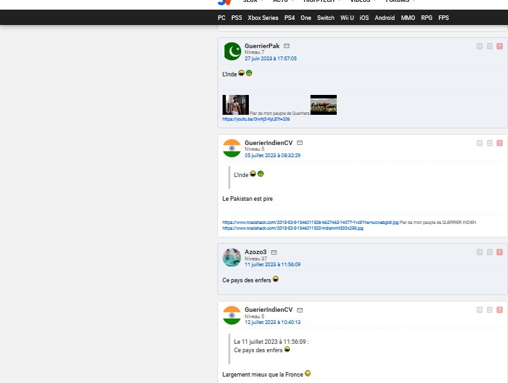This screenshot has width=508, height=383.
Task: Click the JV logo at the top
Action: pyautogui.click(x=224, y=3)
